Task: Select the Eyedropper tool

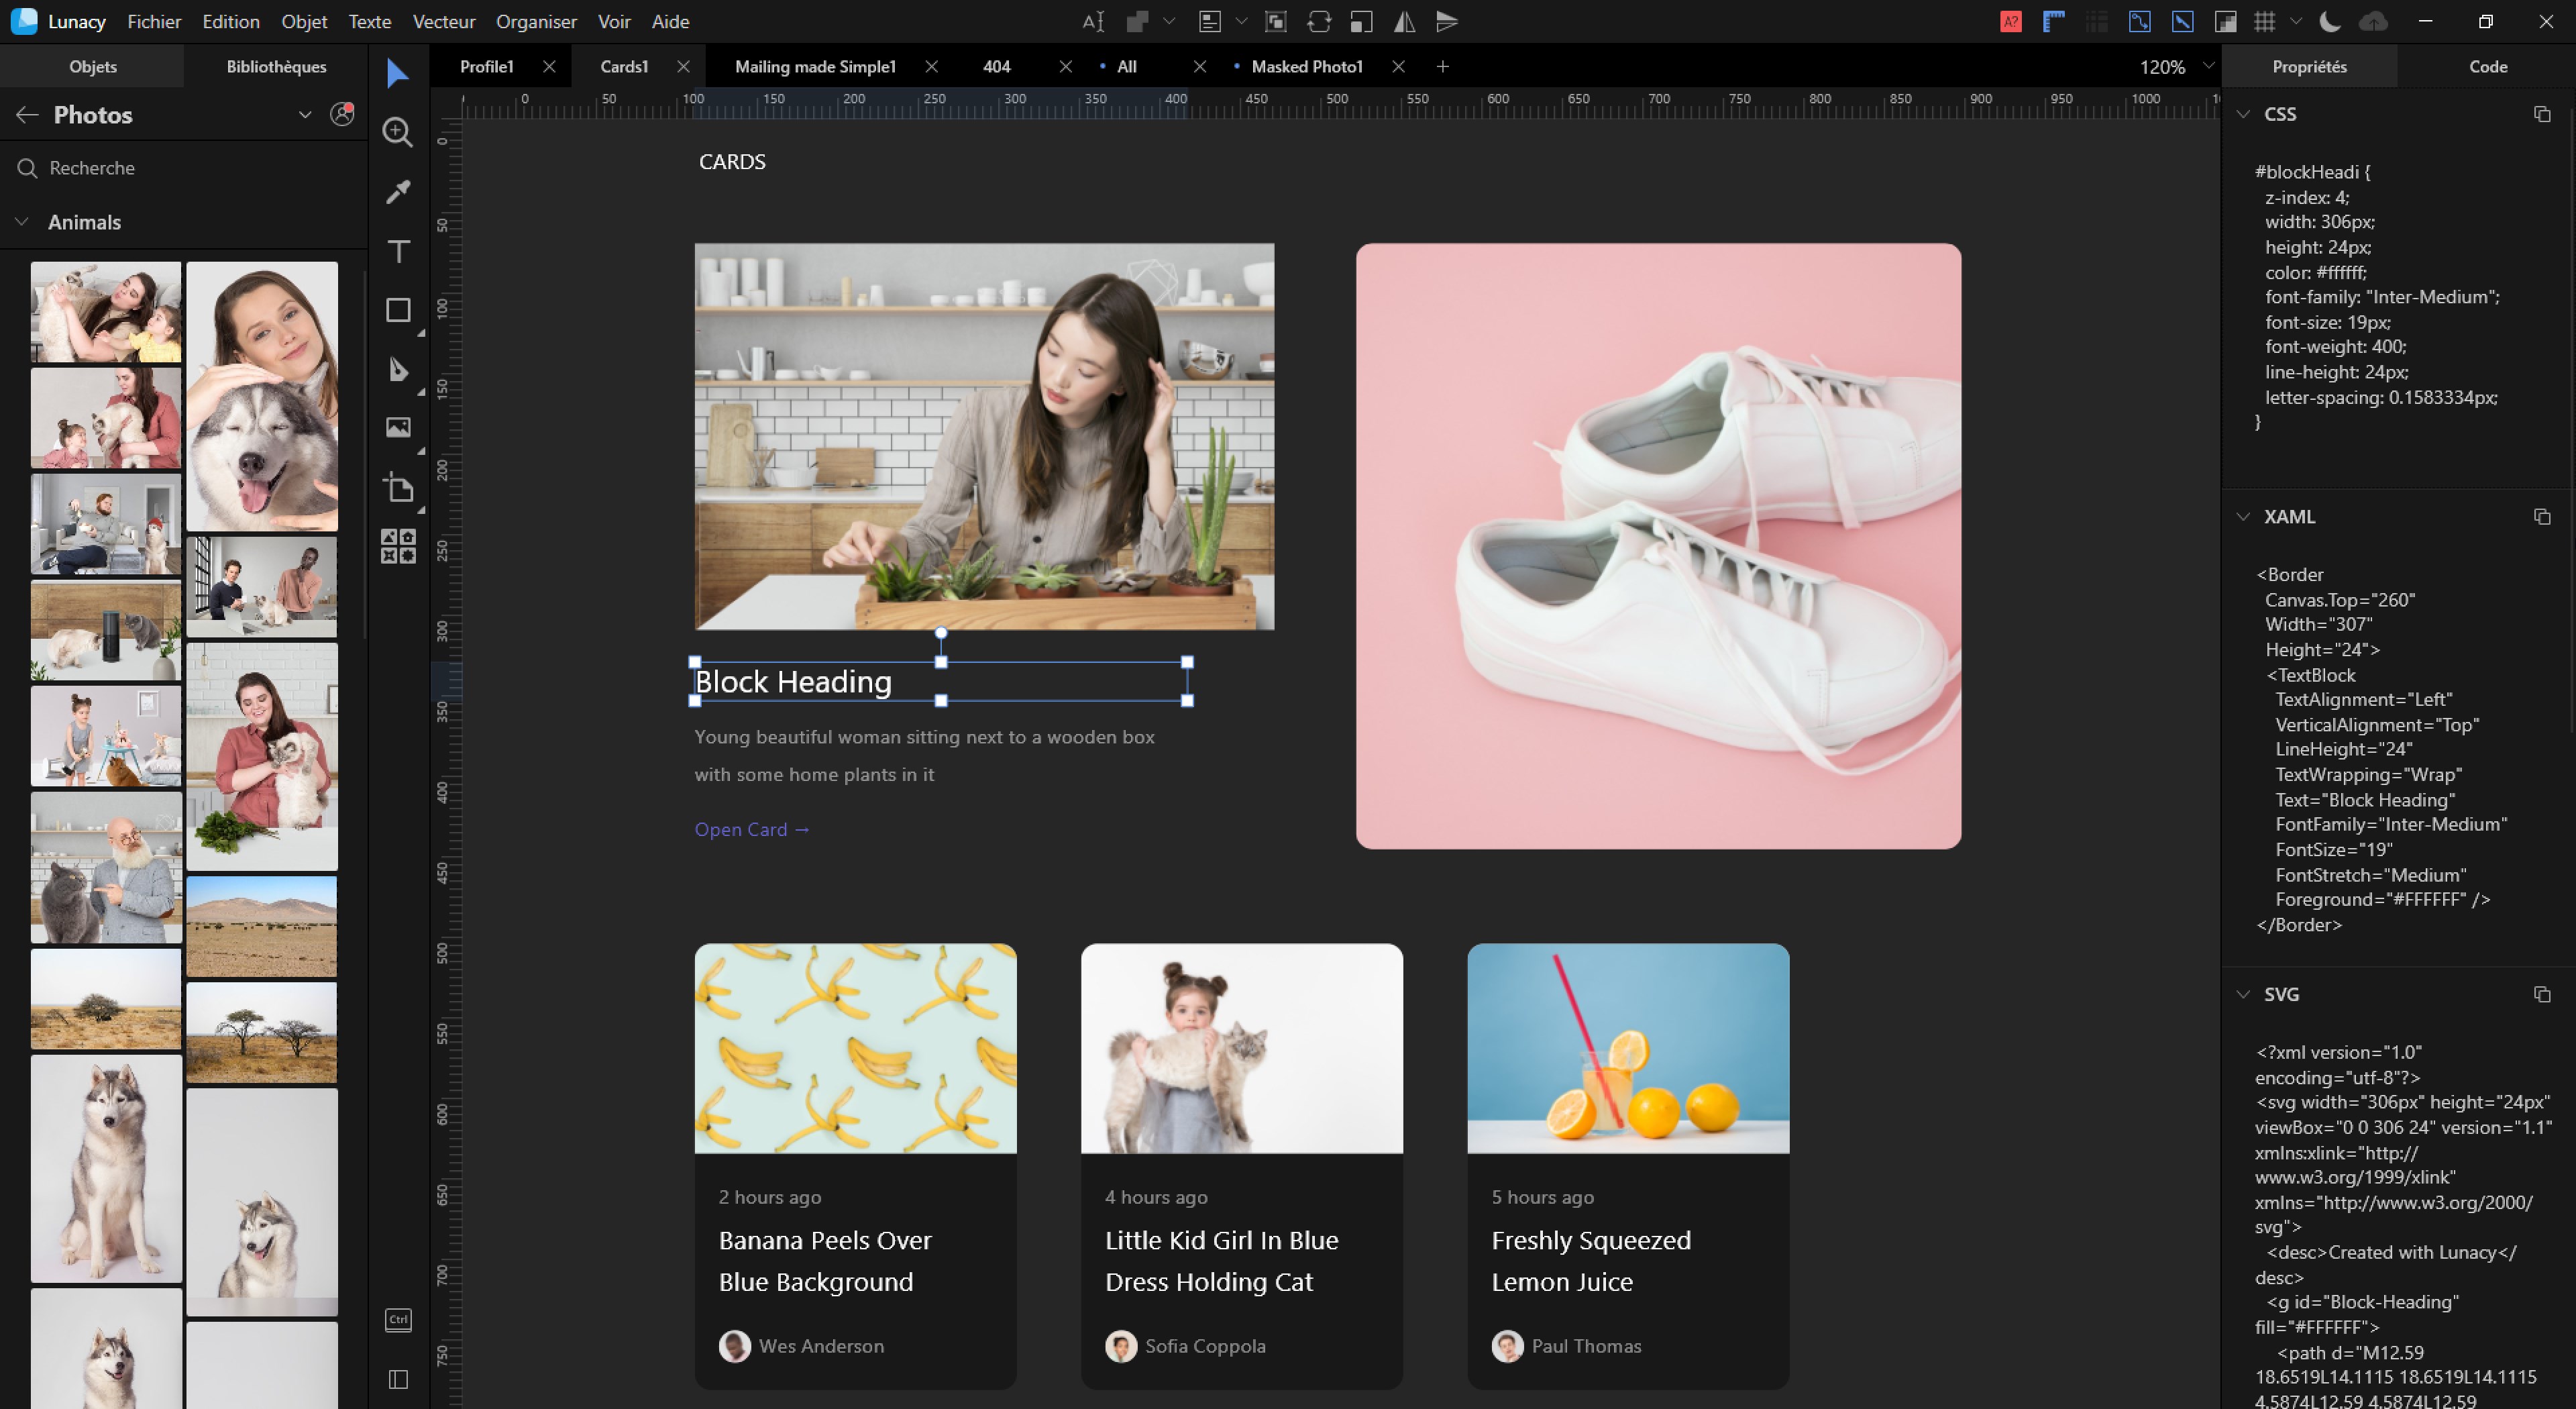Action: point(398,192)
